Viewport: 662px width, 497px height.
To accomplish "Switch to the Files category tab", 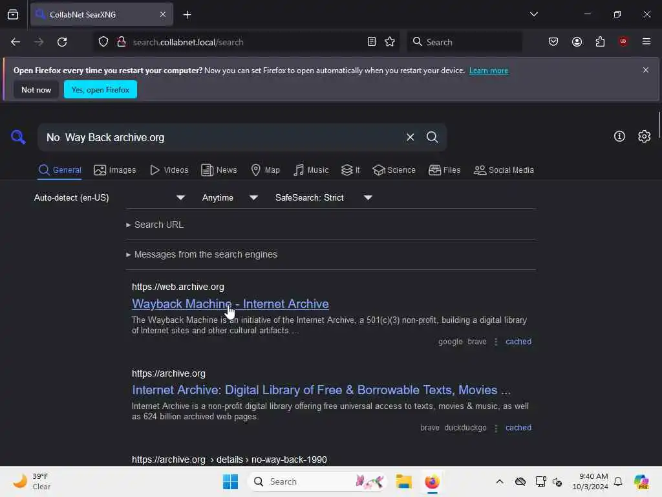I will [x=444, y=170].
